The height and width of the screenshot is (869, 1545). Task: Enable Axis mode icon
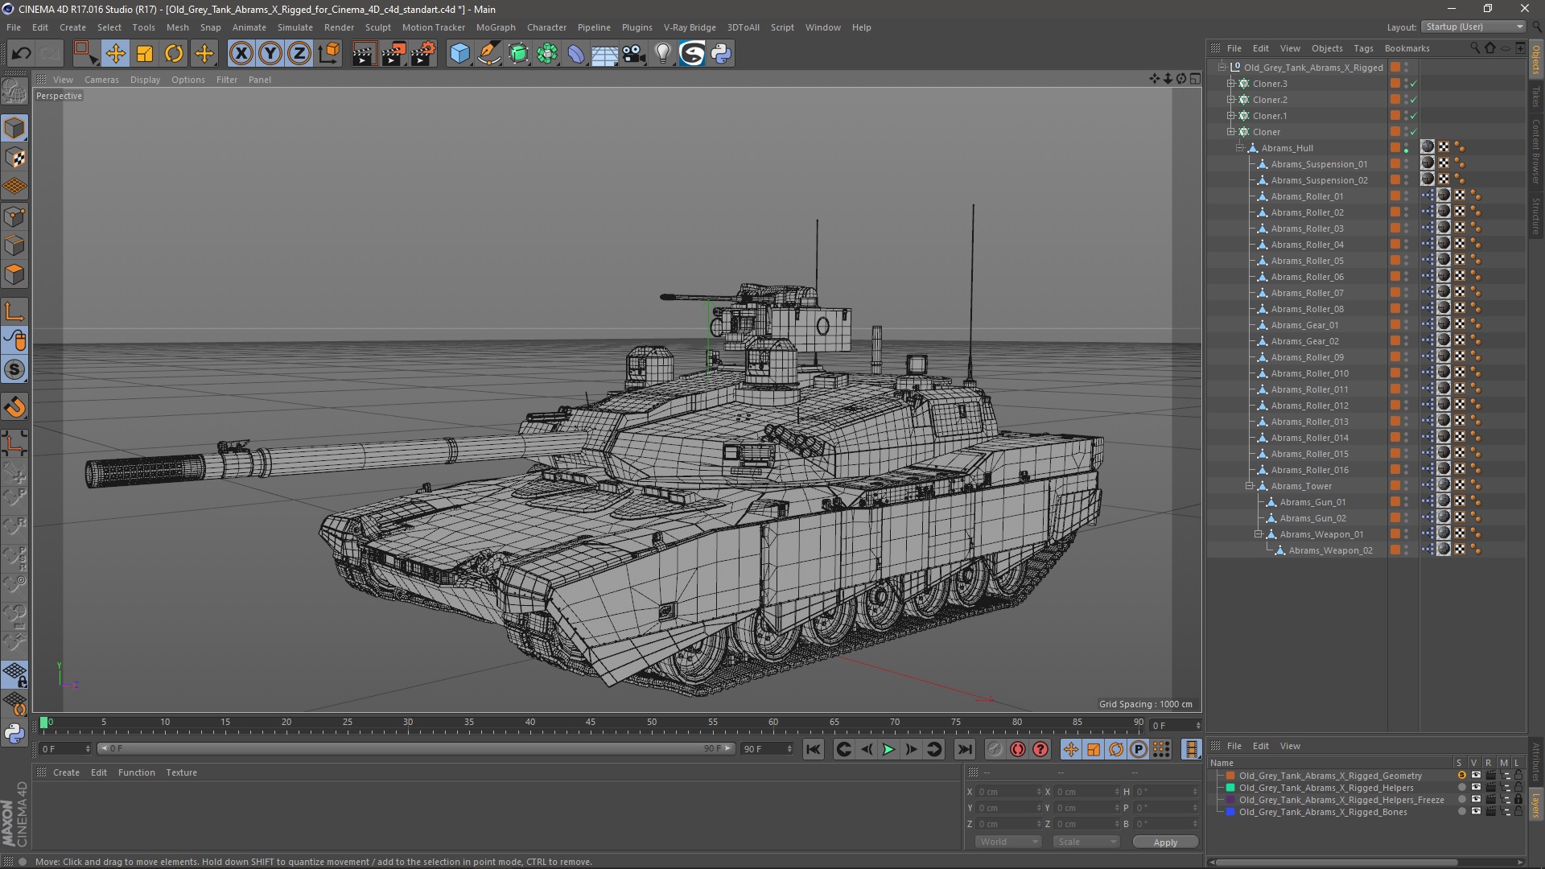pyautogui.click(x=14, y=311)
